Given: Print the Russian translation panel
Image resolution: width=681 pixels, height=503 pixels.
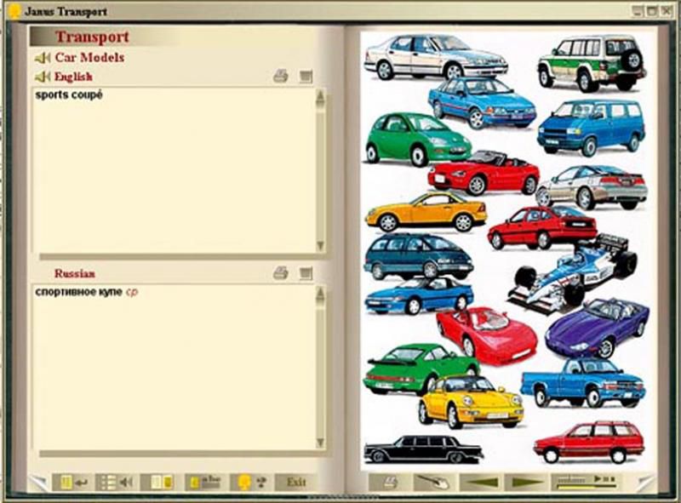Looking at the screenshot, I should coord(280,273).
